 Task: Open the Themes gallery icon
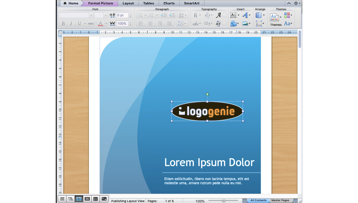274,17
